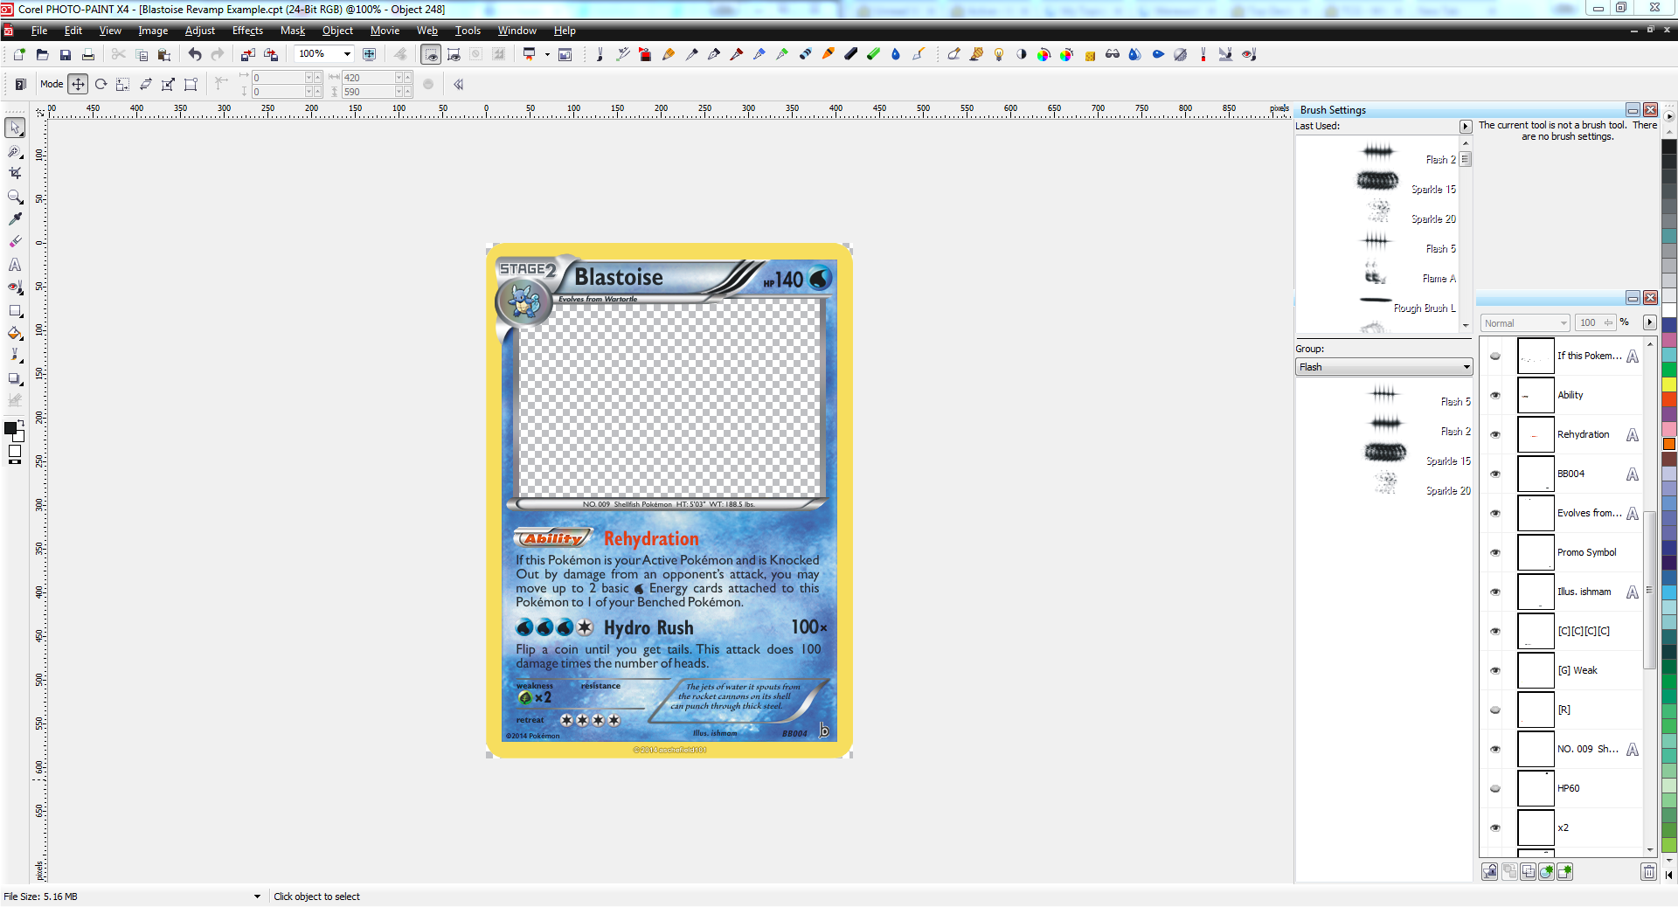Viewport: 1678px width, 907px height.
Task: Select the Perspective mode icon
Action: point(191,84)
